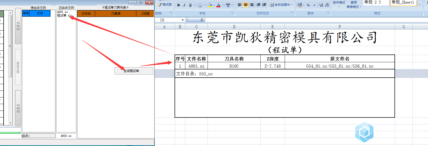This screenshot has height=146, width=428.
Task: Open the fill color dropdown arrow
Action: point(214,5)
